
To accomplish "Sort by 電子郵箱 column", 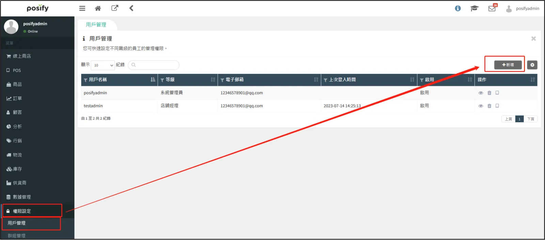I will click(x=316, y=80).
